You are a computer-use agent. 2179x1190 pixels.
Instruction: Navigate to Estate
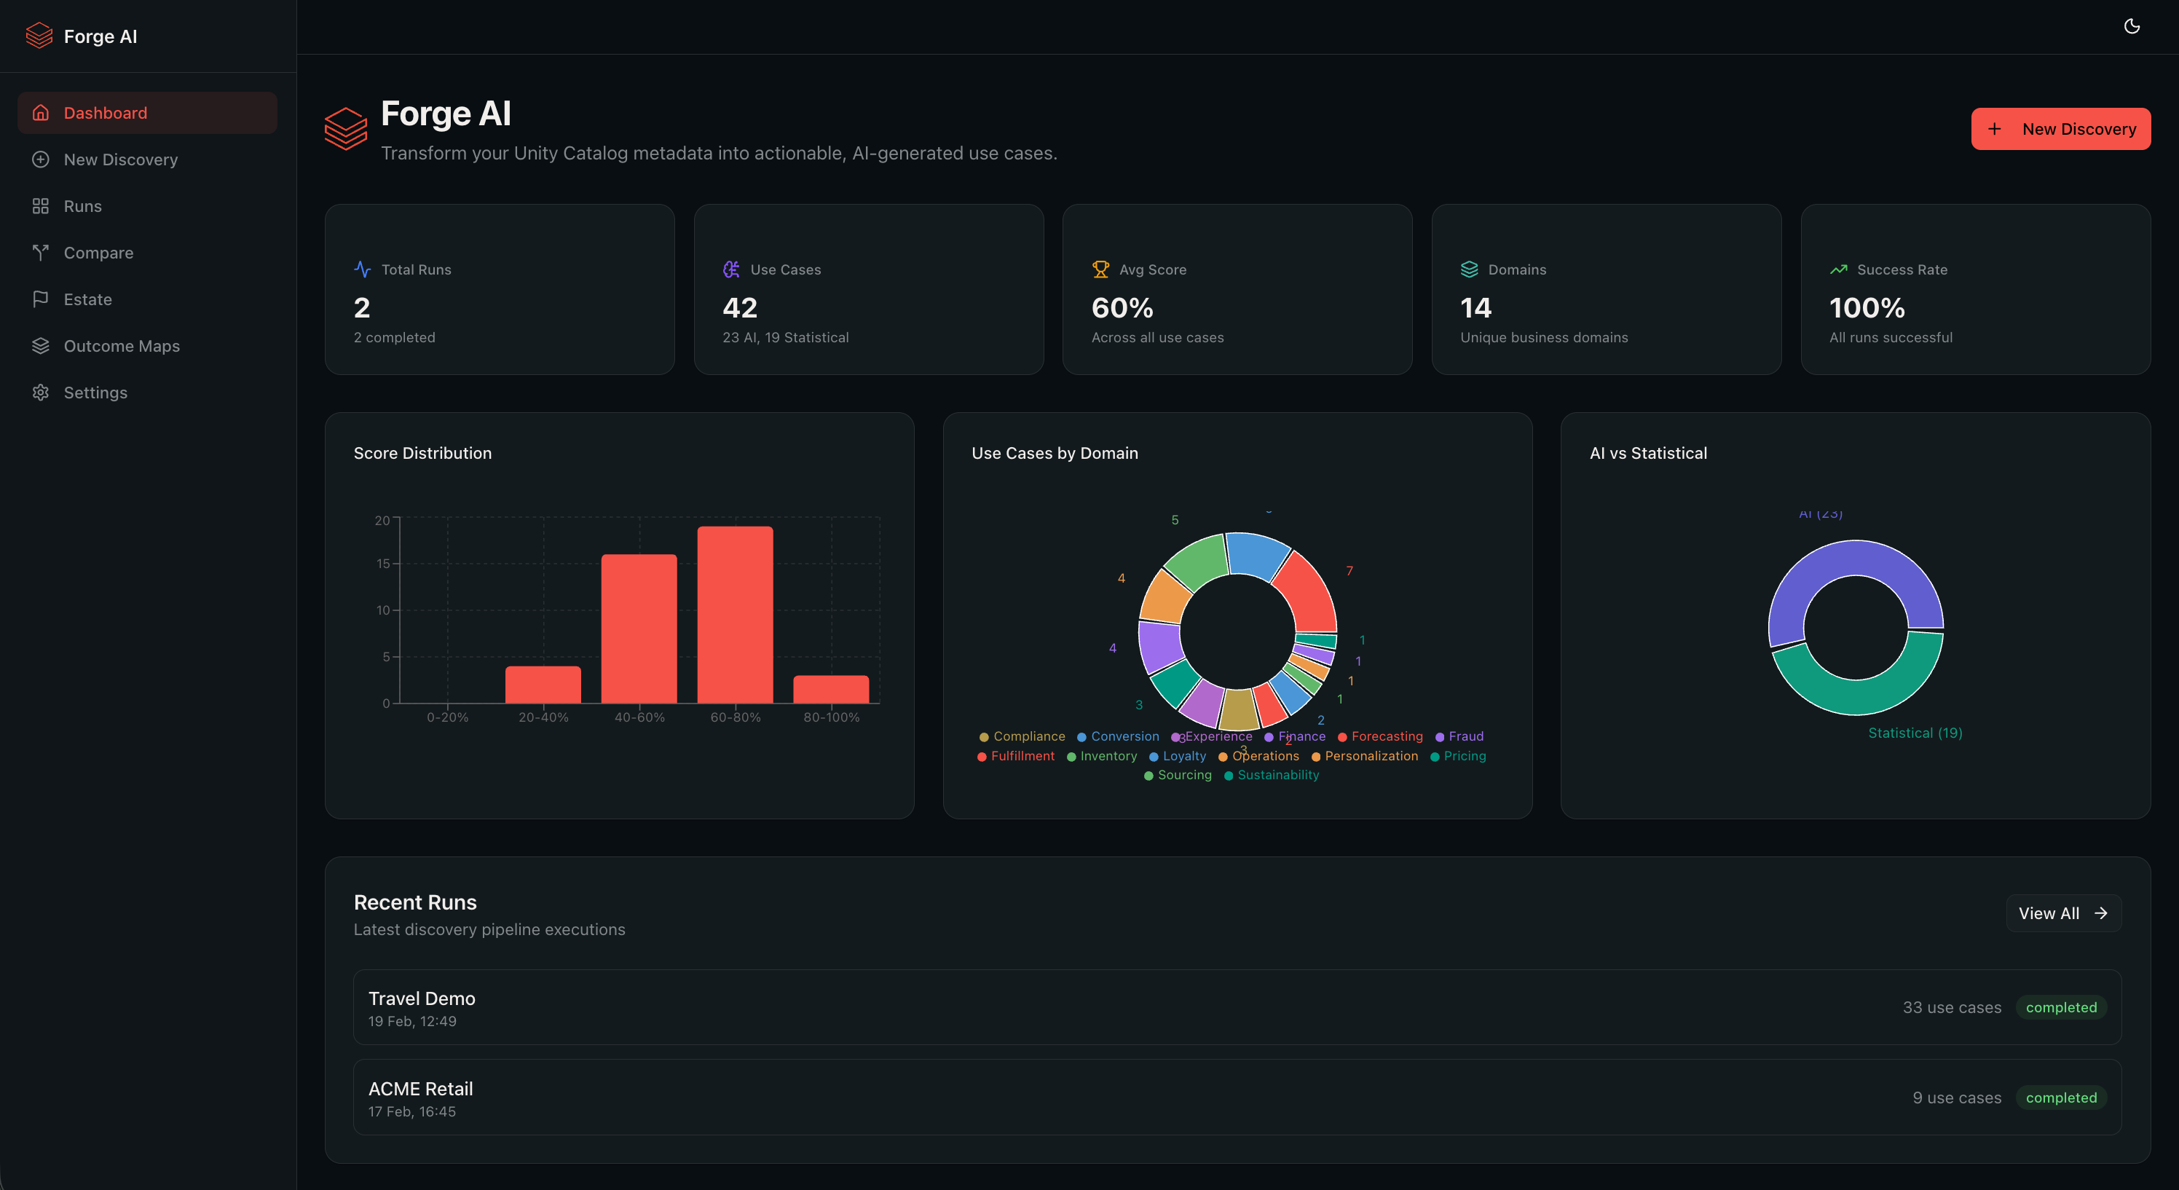147,299
